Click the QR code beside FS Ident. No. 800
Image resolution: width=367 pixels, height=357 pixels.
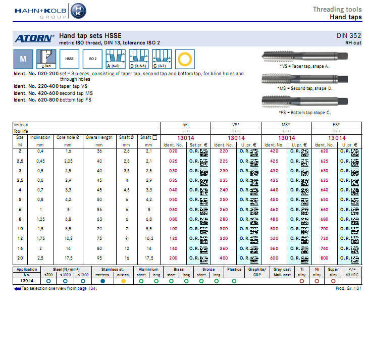[355, 260]
